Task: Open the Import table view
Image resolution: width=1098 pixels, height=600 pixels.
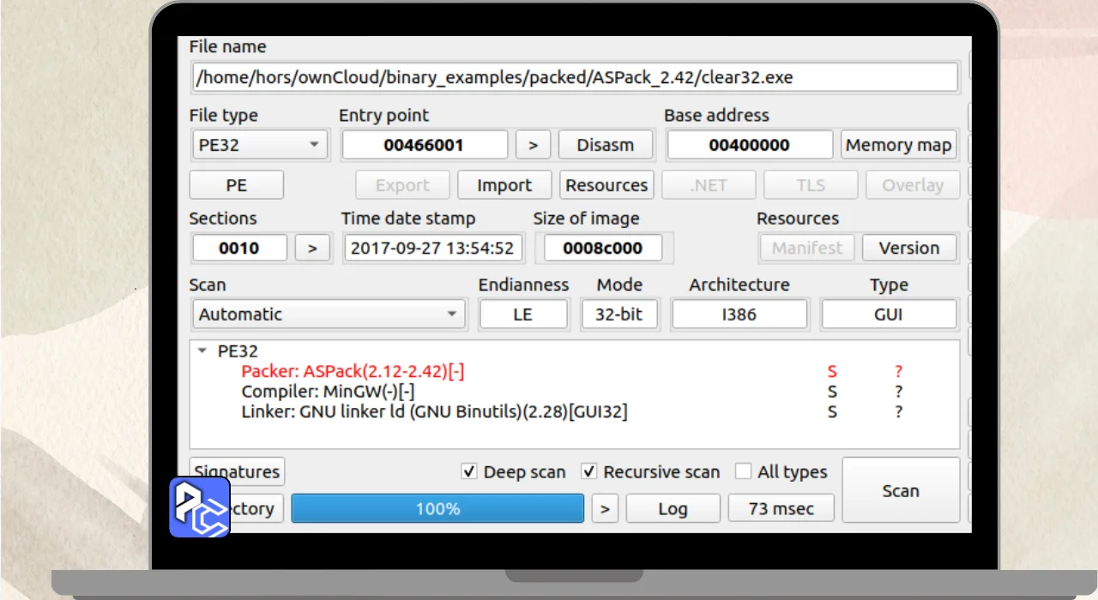Action: 504,185
